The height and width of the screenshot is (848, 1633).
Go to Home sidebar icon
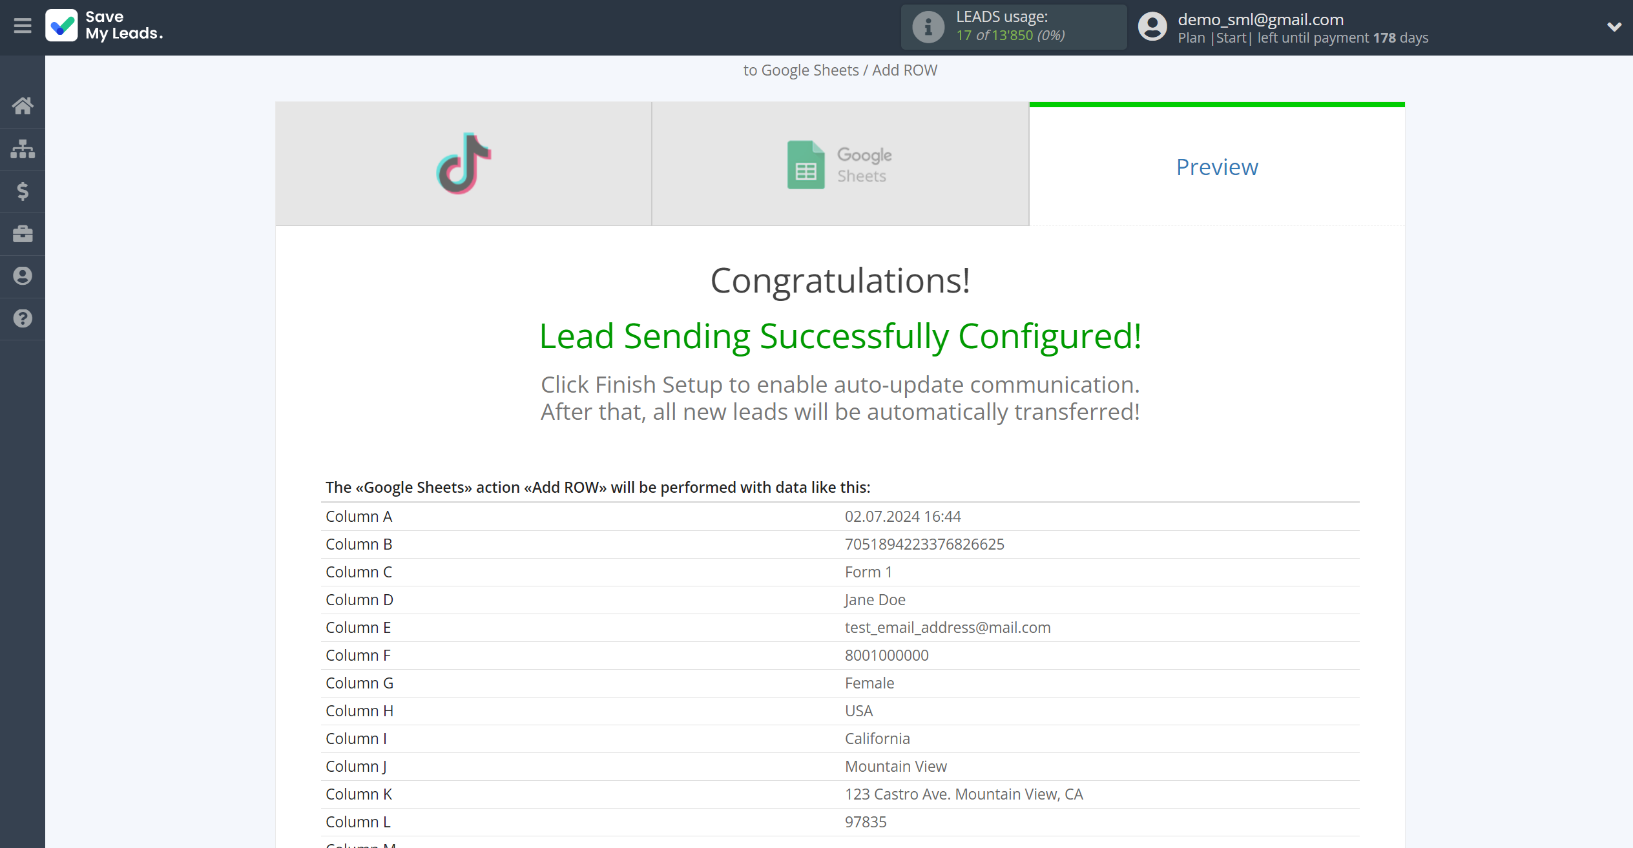coord(23,105)
